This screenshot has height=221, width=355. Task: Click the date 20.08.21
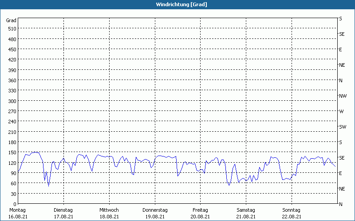coord(201,217)
